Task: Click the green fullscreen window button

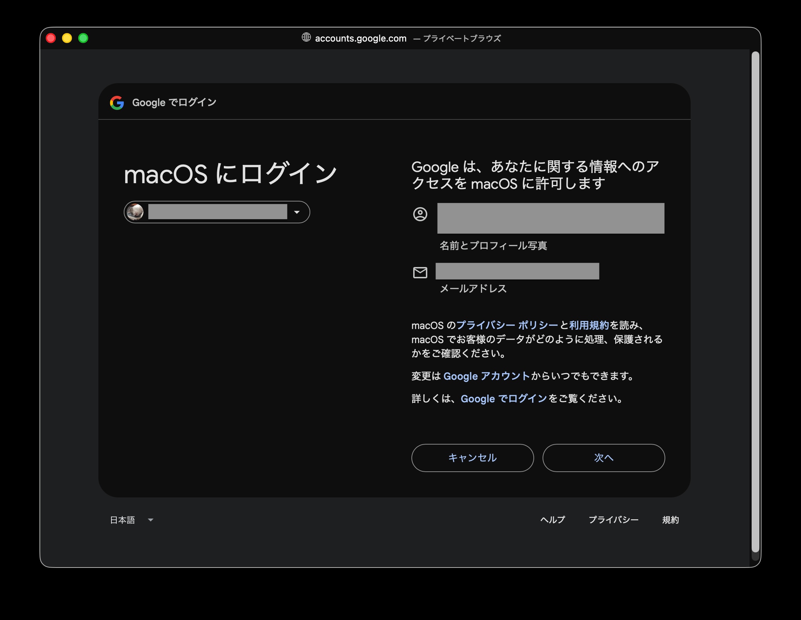Action: 83,38
